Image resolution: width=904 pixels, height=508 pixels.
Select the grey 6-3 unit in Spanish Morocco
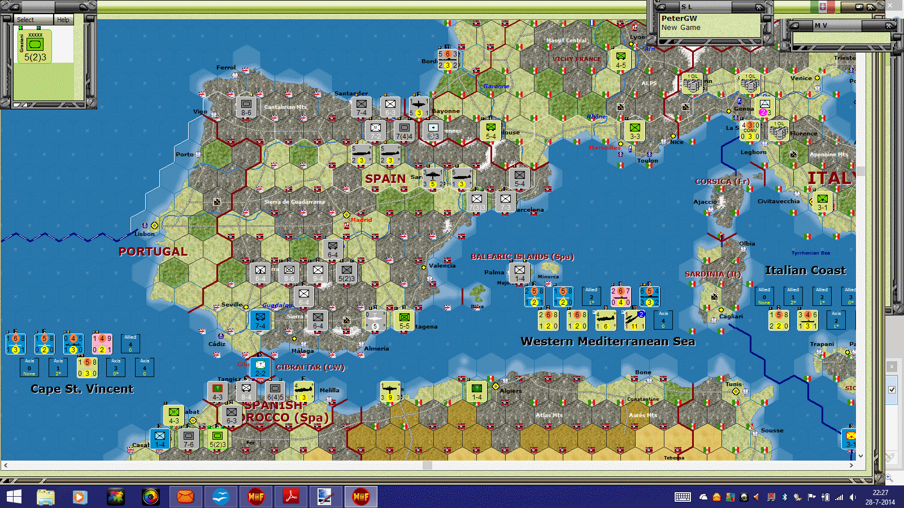pos(232,415)
